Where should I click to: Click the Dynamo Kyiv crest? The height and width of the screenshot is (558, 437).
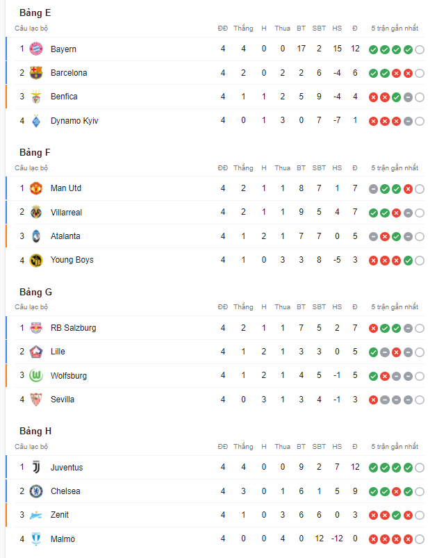tap(36, 121)
